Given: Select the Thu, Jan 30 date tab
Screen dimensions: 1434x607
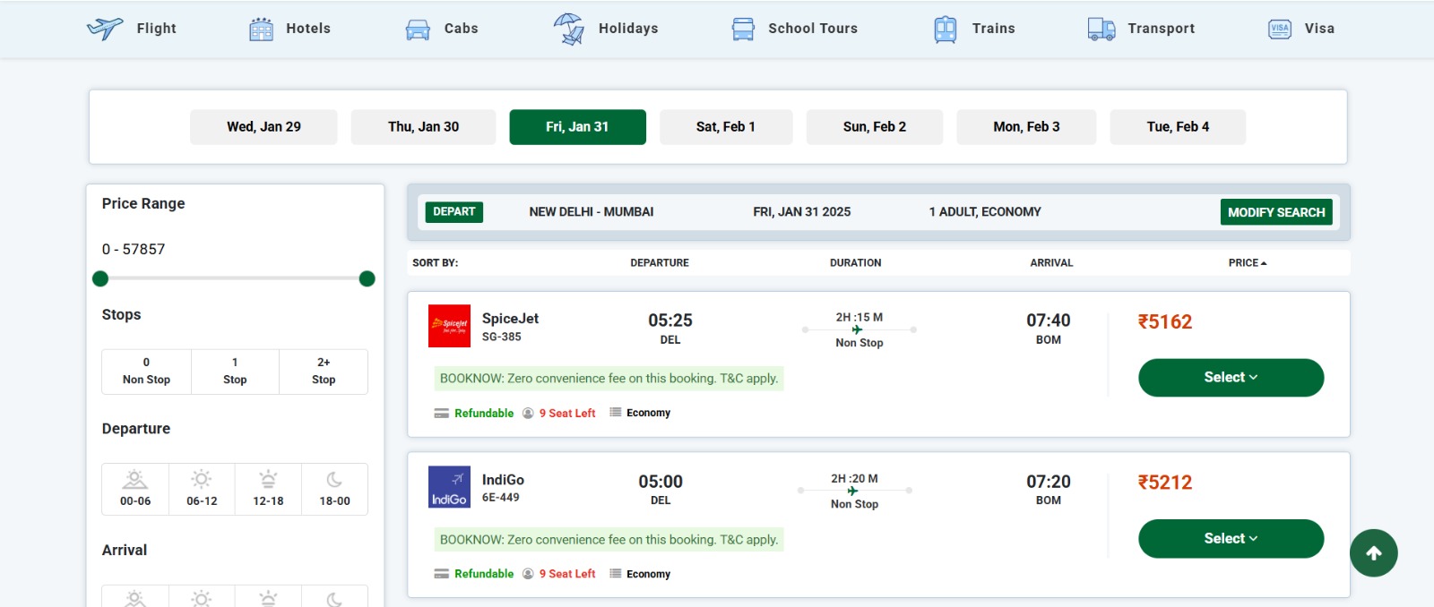Looking at the screenshot, I should [423, 127].
